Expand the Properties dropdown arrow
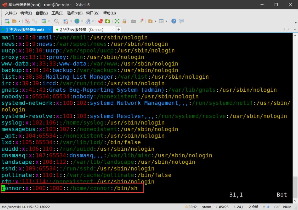 [49, 21]
